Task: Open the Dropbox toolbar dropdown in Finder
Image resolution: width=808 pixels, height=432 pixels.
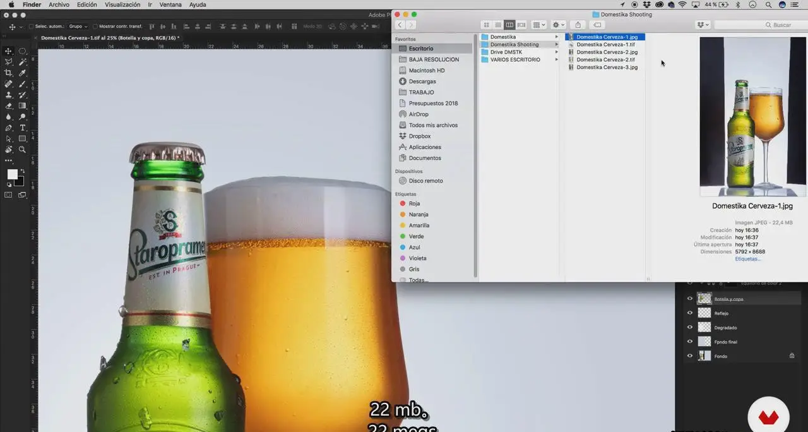Action: (x=703, y=25)
